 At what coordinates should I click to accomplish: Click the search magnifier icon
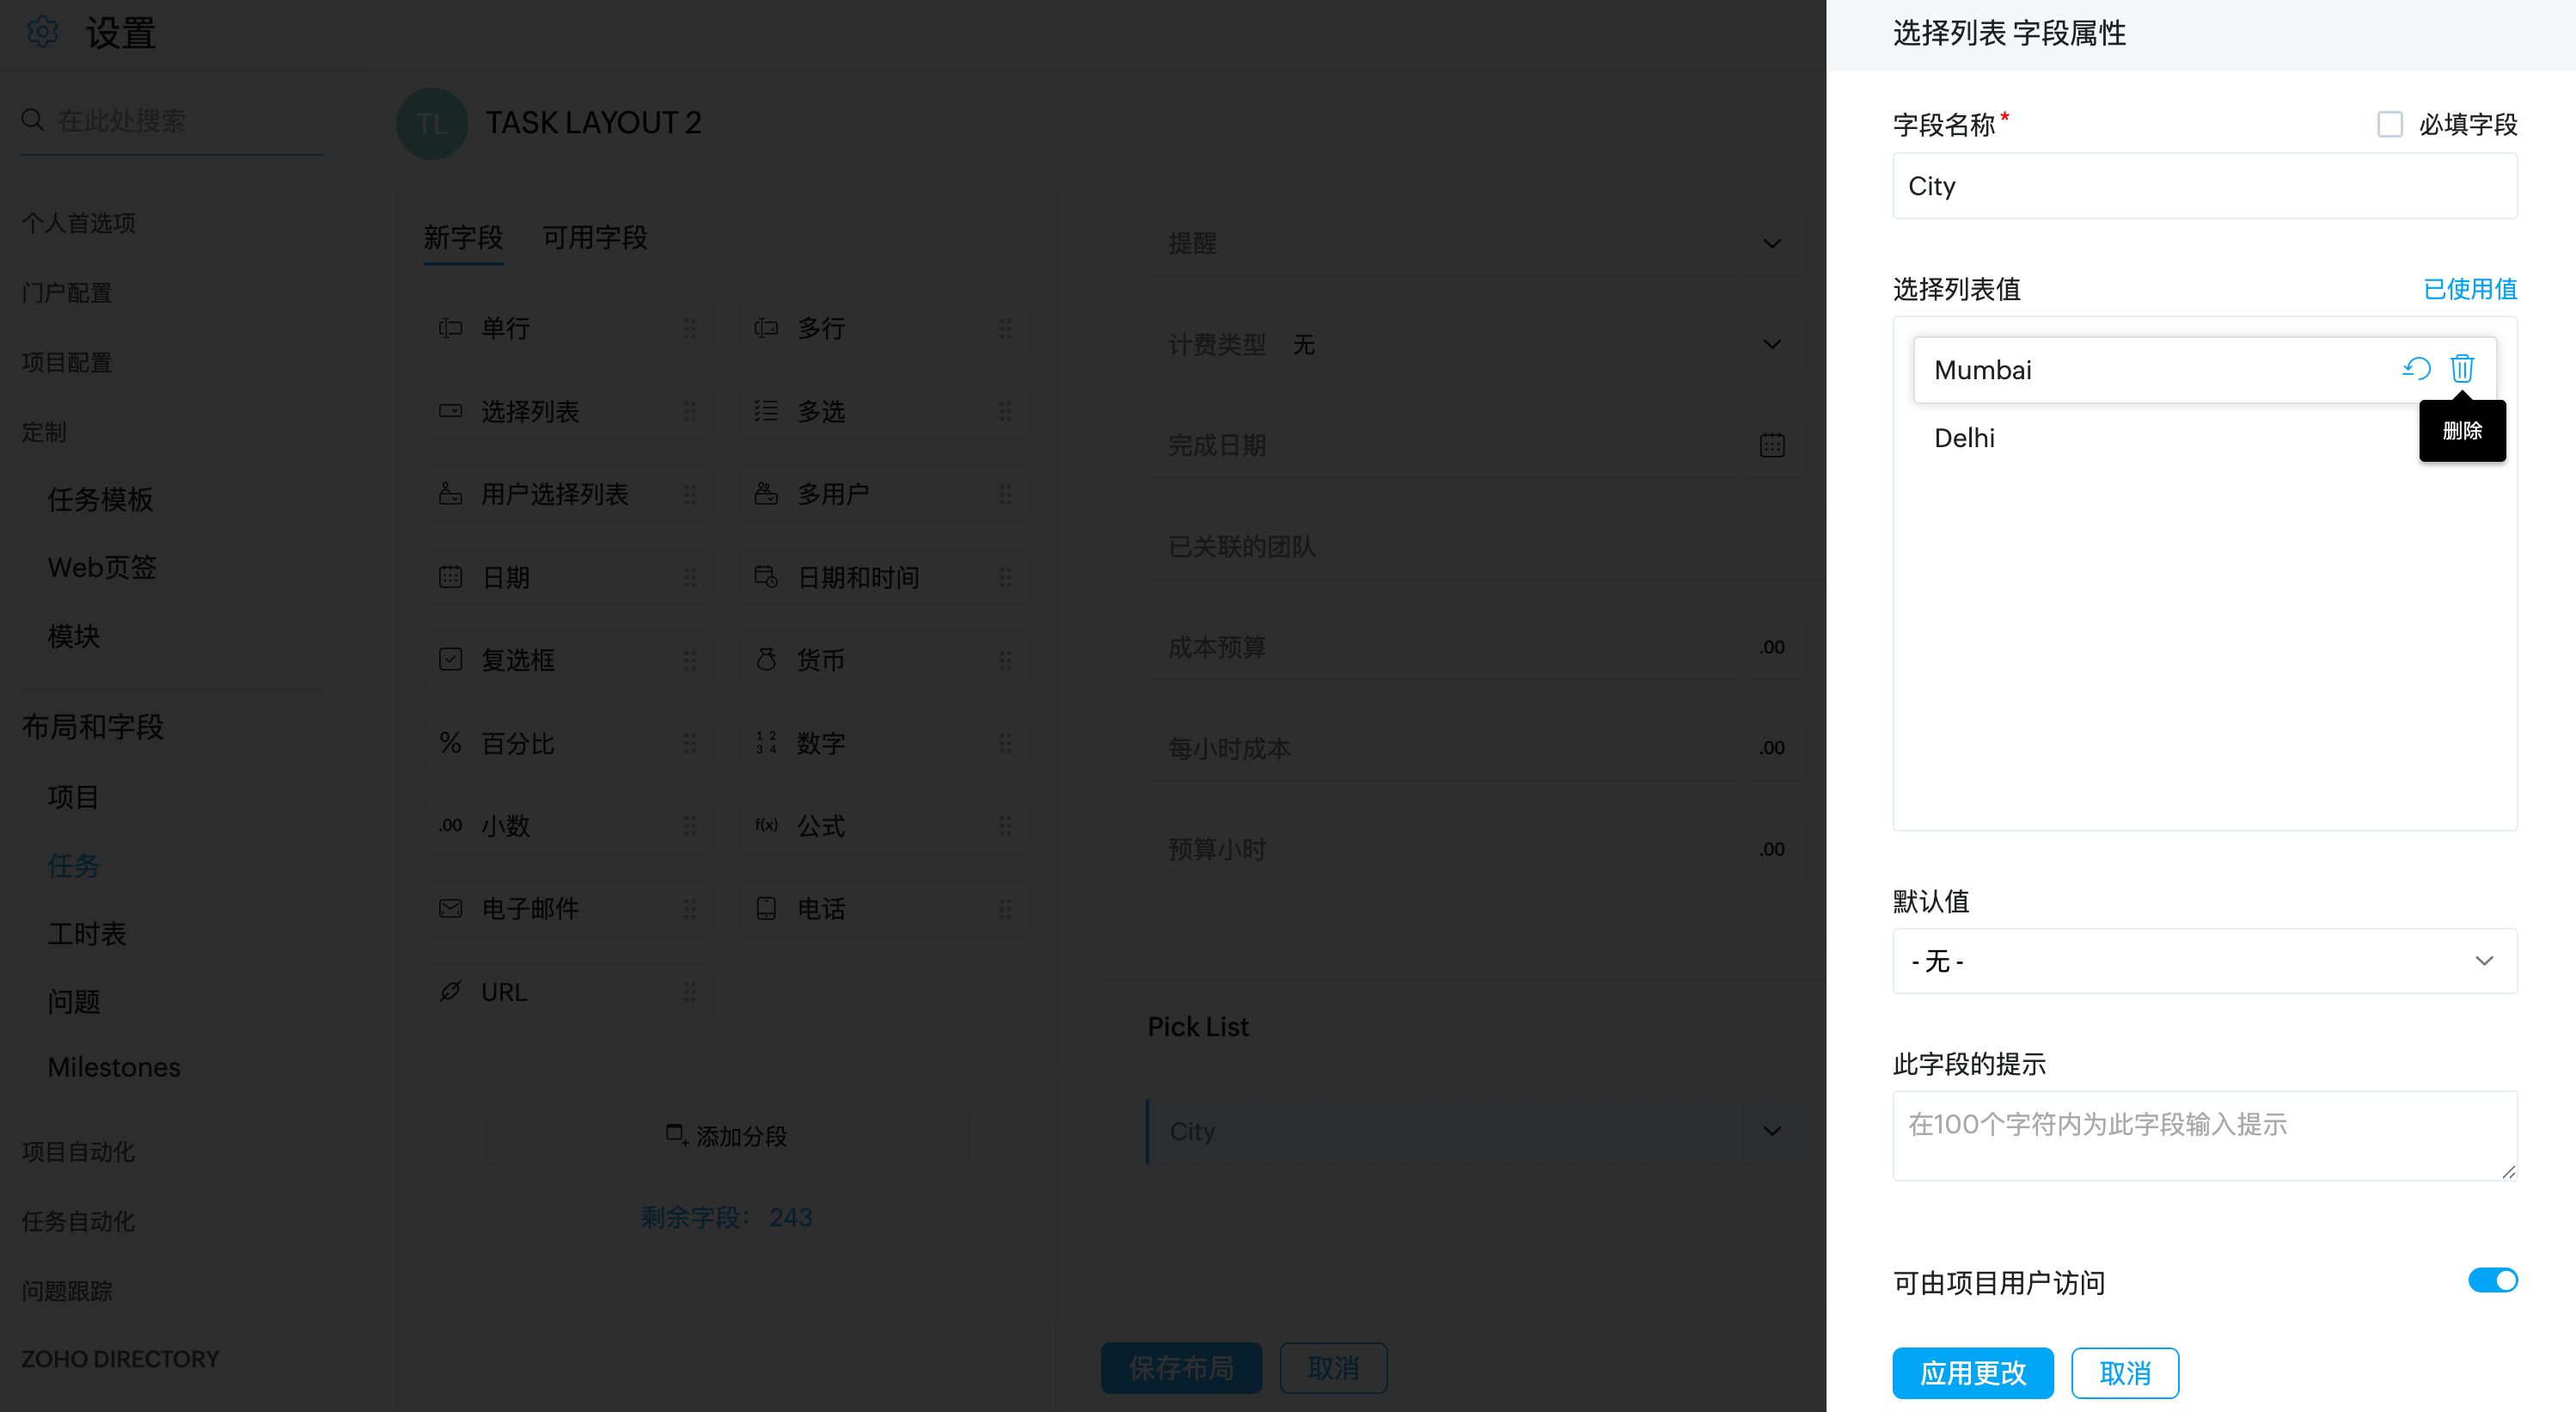click(x=33, y=120)
